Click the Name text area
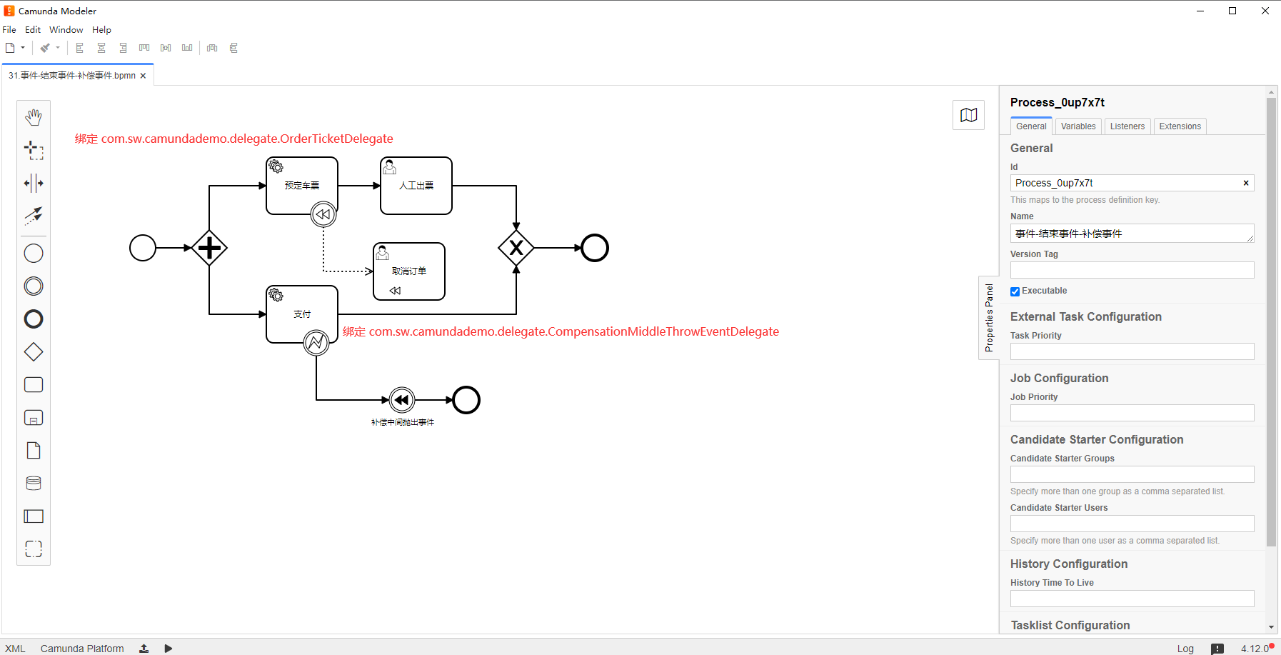This screenshot has height=655, width=1281. (1132, 234)
